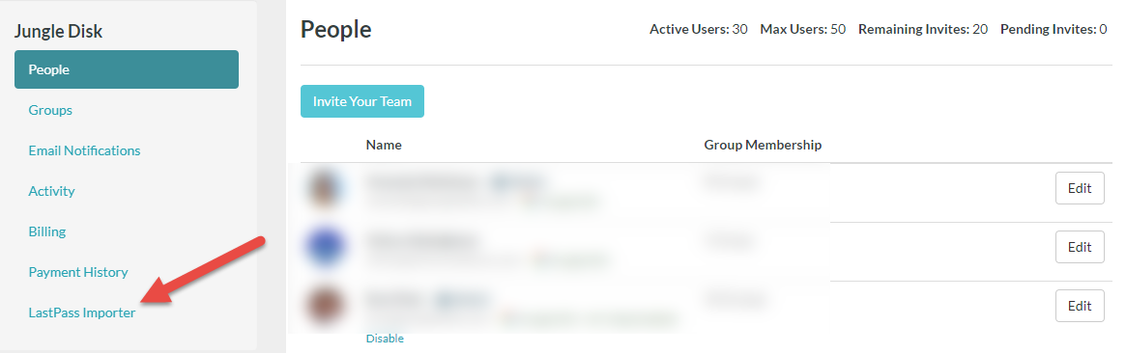Click the Jungle Disk sidebar title

coord(58,31)
